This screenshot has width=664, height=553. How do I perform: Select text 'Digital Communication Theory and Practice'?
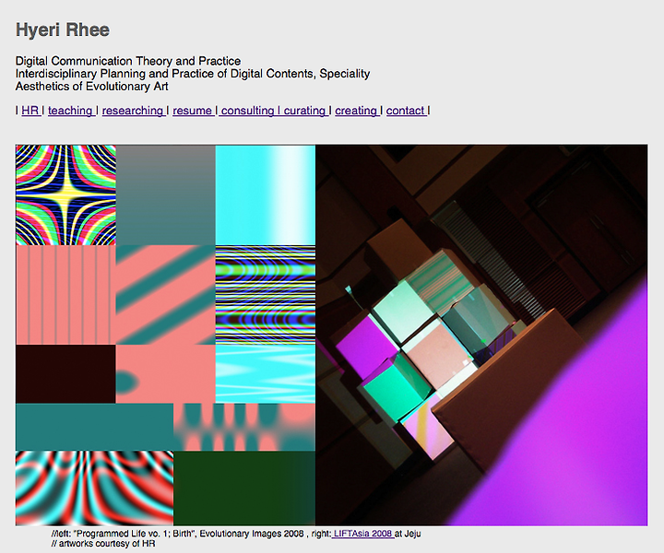point(128,61)
